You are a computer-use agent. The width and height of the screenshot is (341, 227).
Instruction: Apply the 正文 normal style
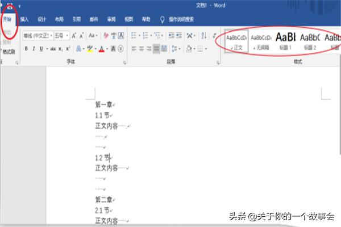(x=236, y=41)
